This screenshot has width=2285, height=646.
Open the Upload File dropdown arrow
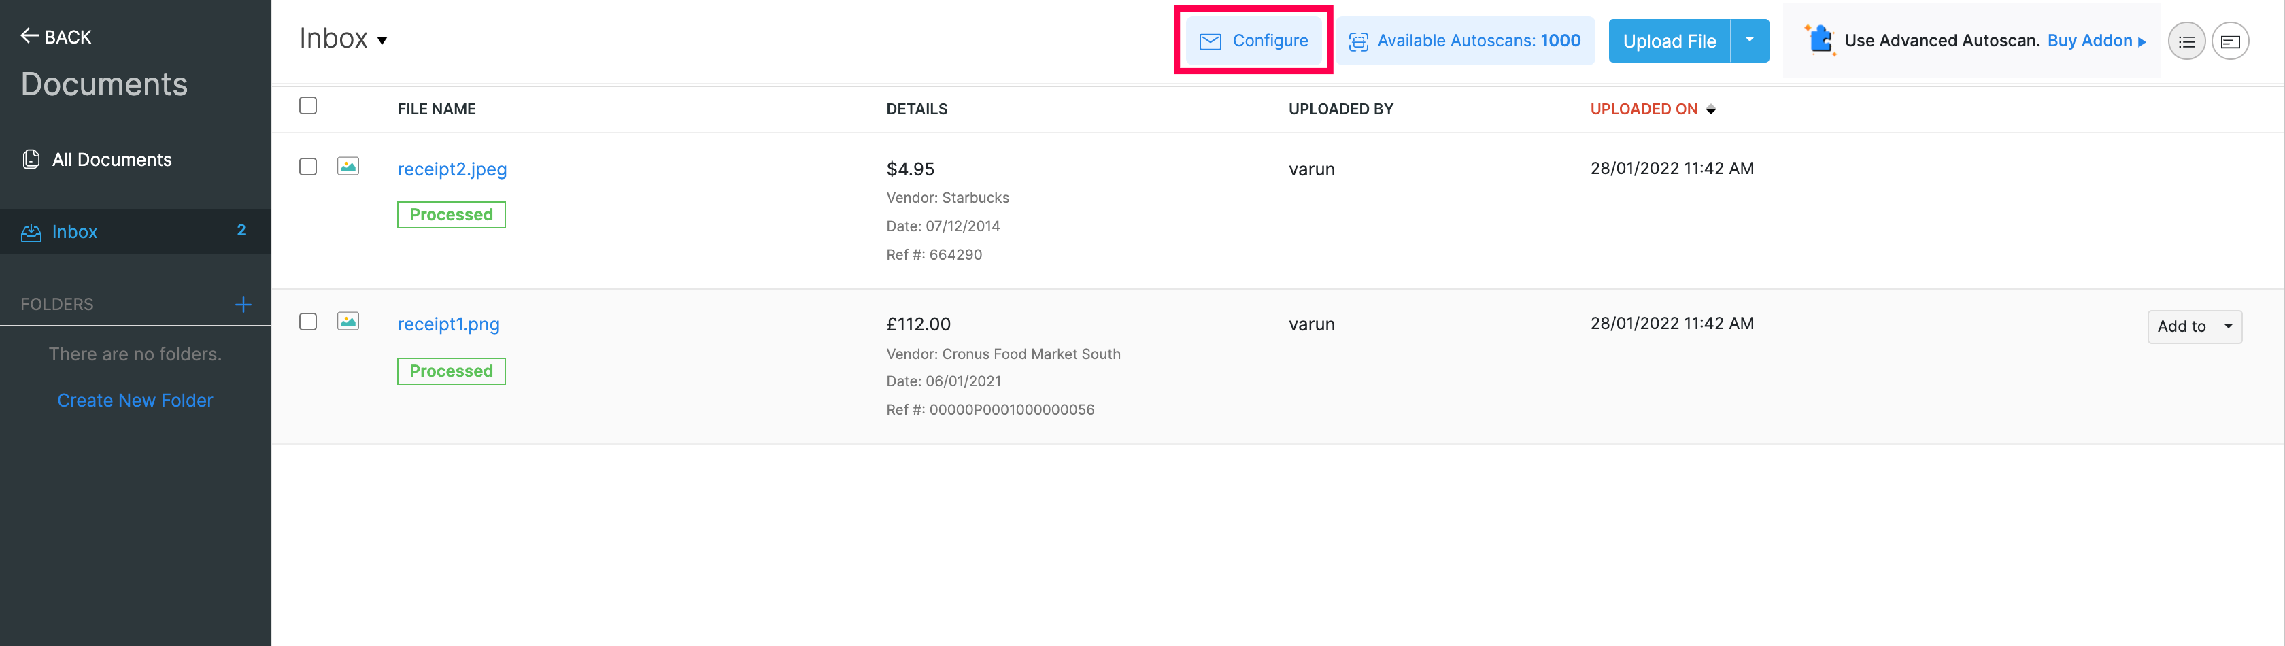[1749, 41]
